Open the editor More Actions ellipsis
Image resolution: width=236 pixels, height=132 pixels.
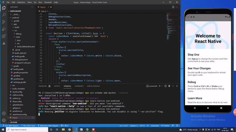click(x=177, y=7)
